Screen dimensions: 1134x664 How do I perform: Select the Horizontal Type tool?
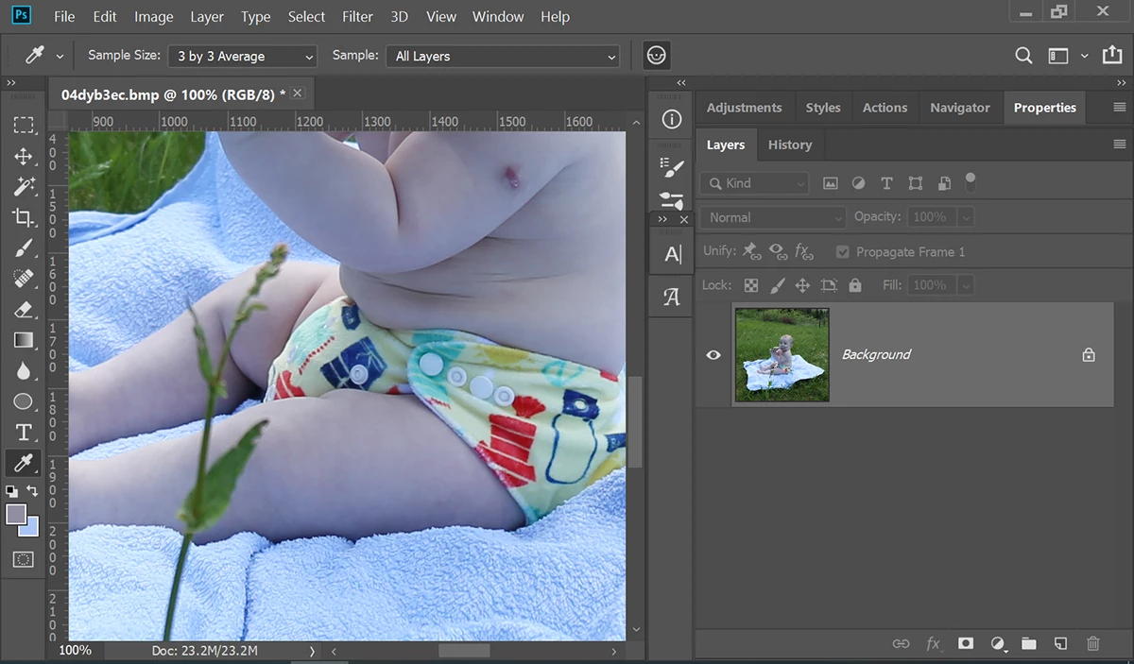(x=24, y=432)
